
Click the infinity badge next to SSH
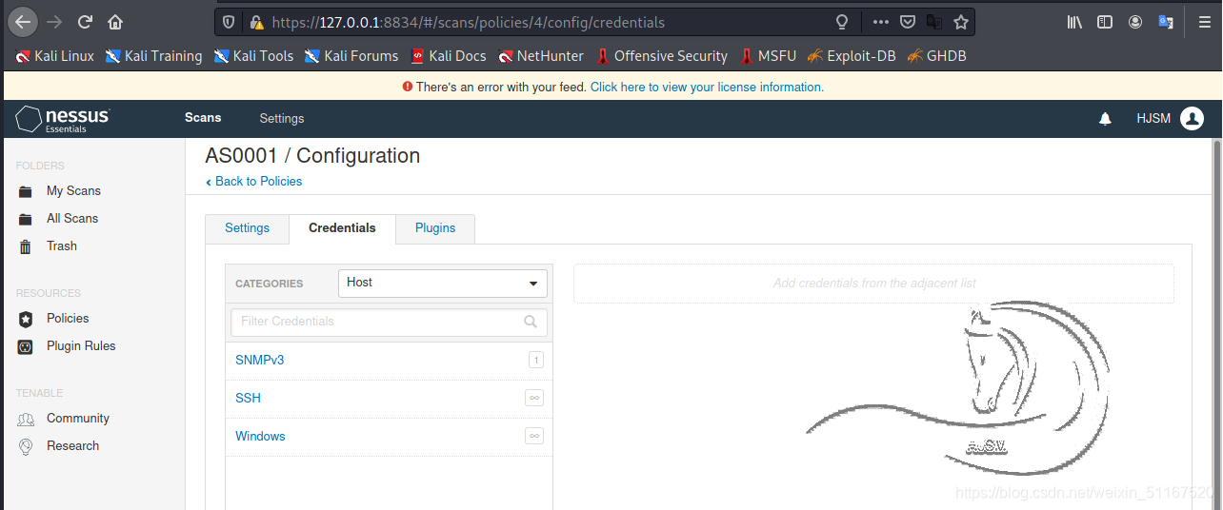tap(534, 398)
